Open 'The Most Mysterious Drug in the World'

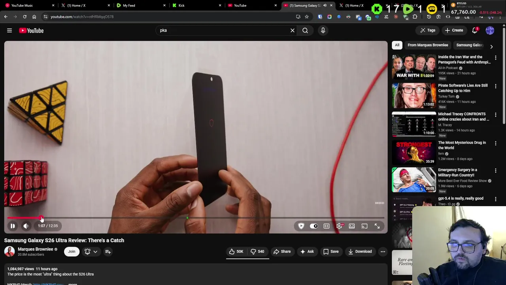click(x=462, y=145)
